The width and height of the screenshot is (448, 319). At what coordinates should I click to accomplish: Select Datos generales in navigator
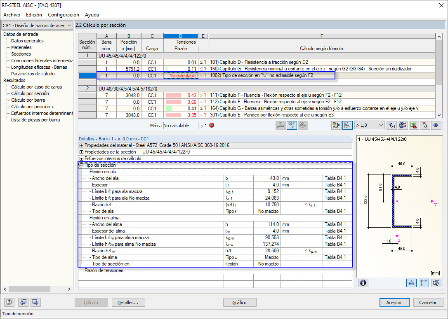(27, 41)
